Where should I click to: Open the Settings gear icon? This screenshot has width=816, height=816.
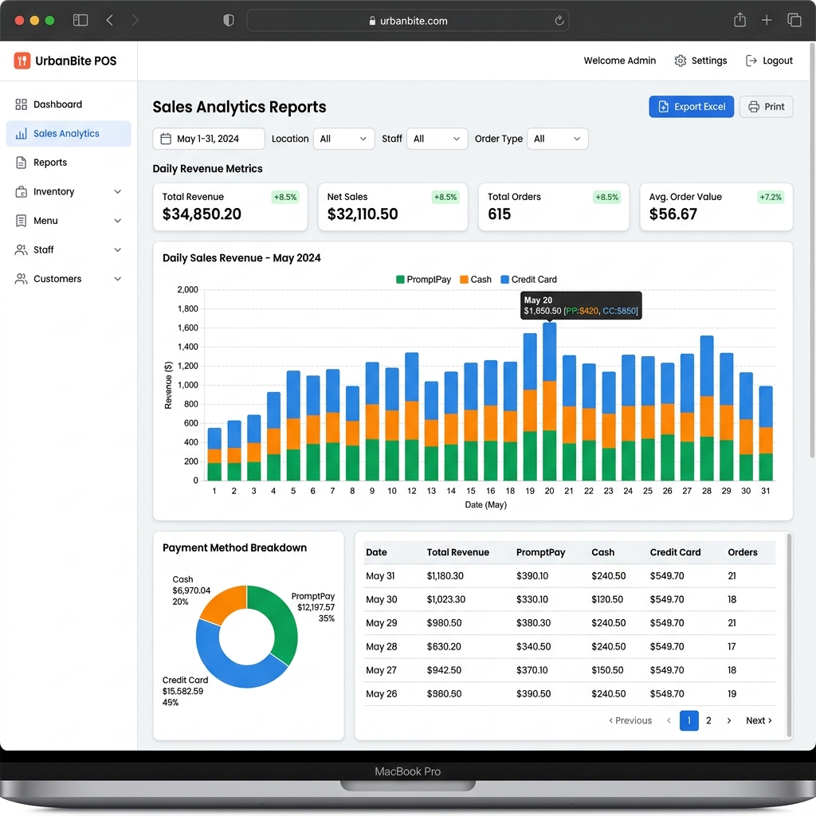(x=681, y=61)
